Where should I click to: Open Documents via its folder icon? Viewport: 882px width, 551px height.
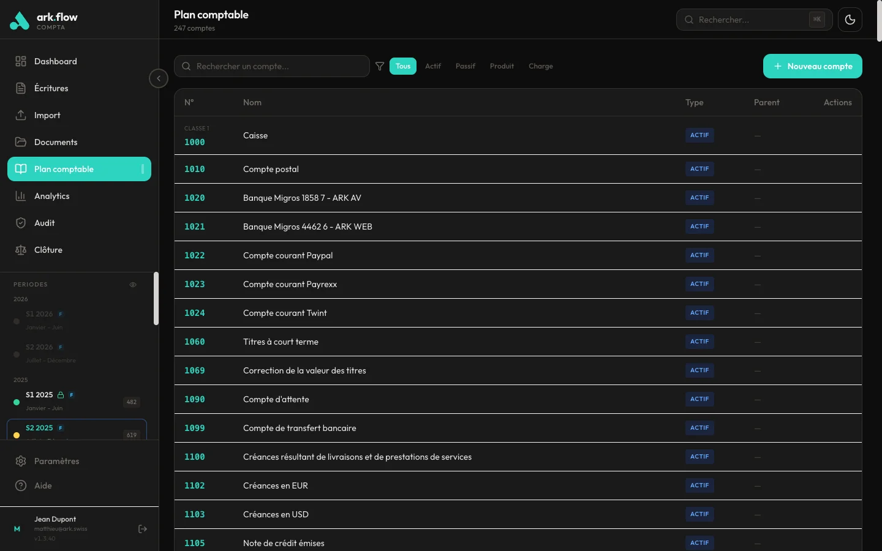click(20, 142)
